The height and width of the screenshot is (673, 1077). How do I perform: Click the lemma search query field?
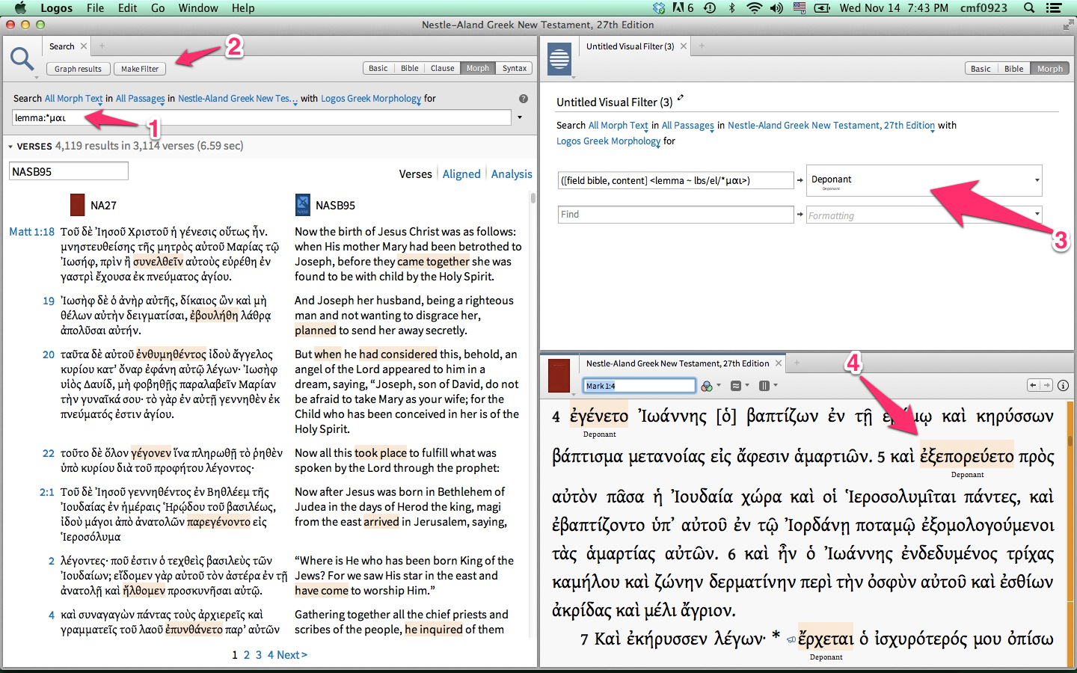[262, 117]
